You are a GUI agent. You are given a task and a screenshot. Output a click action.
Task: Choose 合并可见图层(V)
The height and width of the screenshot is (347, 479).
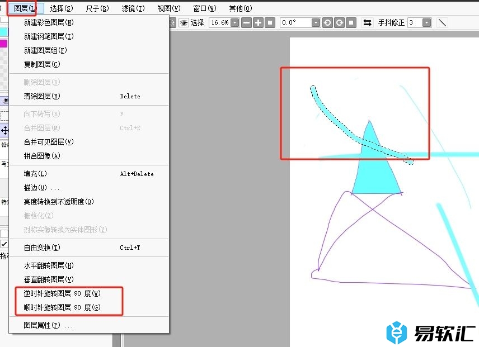(x=89, y=142)
